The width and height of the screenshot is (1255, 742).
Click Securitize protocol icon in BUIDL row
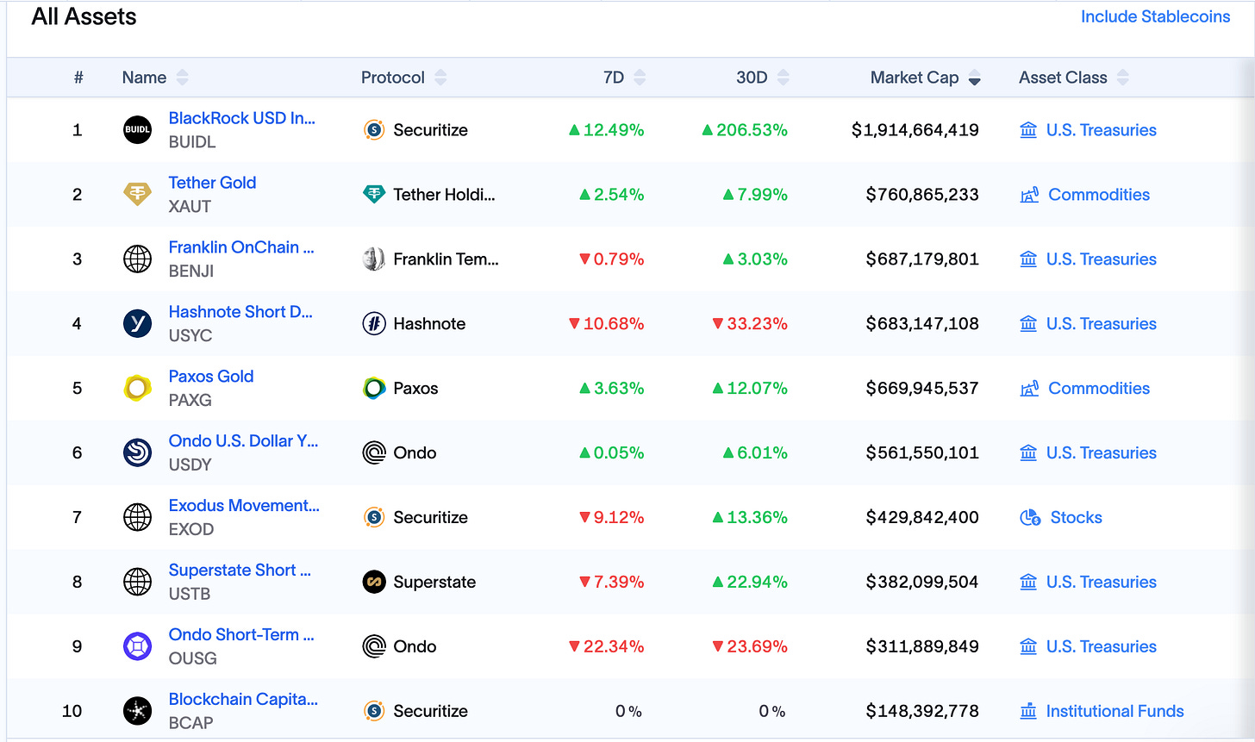pyautogui.click(x=374, y=130)
